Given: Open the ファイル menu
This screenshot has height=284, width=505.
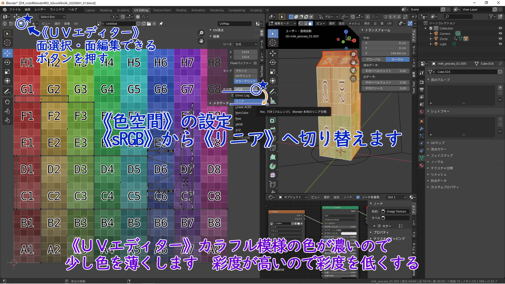Looking at the screenshot, I should pos(15,10).
